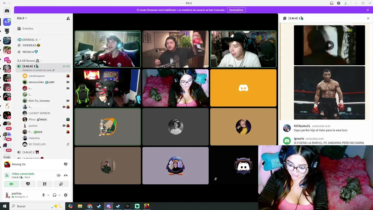Screen dimensions: 373x210
Task: Disconnect from voice channel
Action: click(66, 175)
